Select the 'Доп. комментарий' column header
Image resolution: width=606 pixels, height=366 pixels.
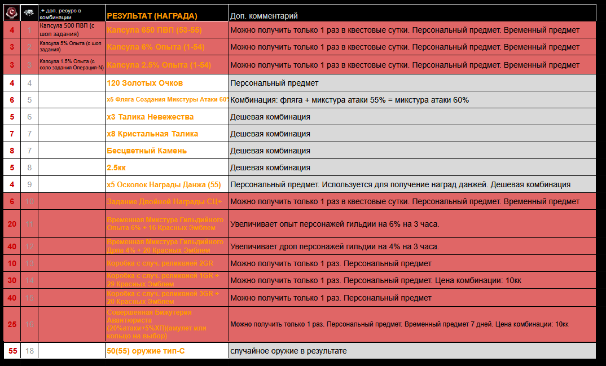point(264,16)
